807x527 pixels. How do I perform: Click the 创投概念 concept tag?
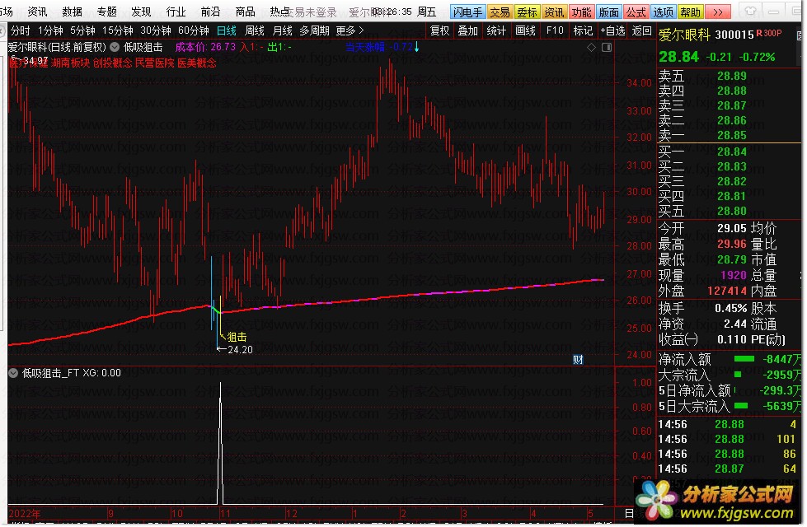(x=112, y=63)
